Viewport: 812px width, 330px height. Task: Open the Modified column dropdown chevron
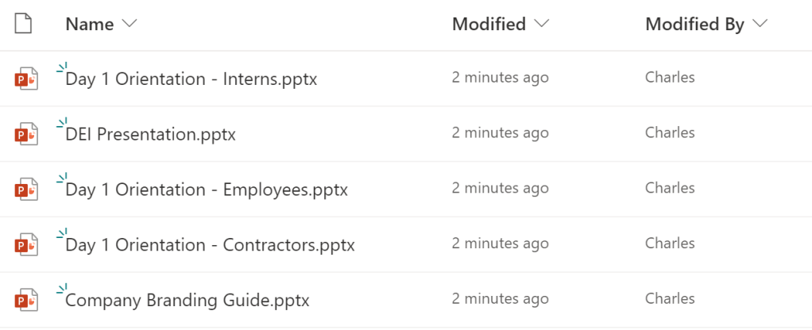542,25
